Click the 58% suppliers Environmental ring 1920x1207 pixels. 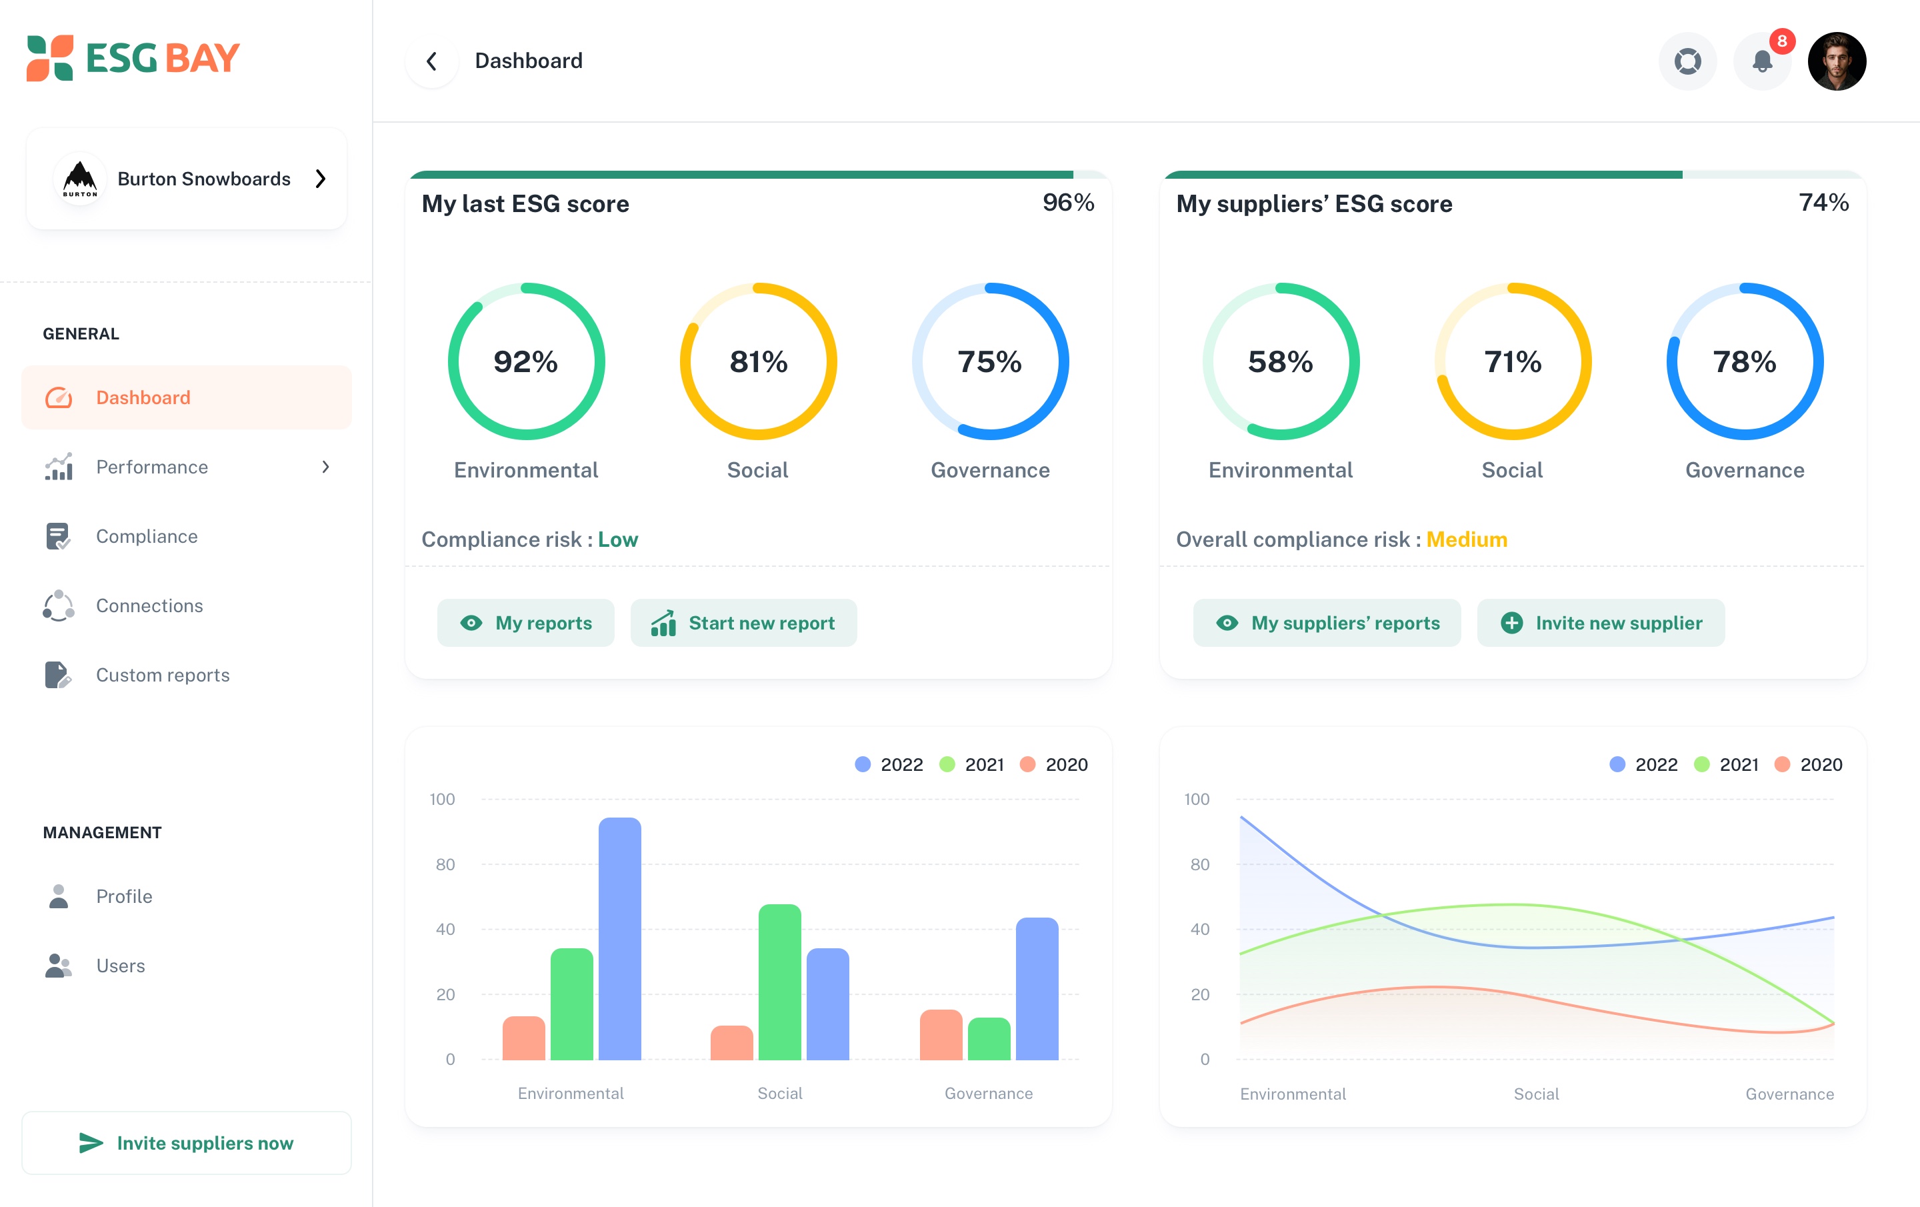point(1281,361)
